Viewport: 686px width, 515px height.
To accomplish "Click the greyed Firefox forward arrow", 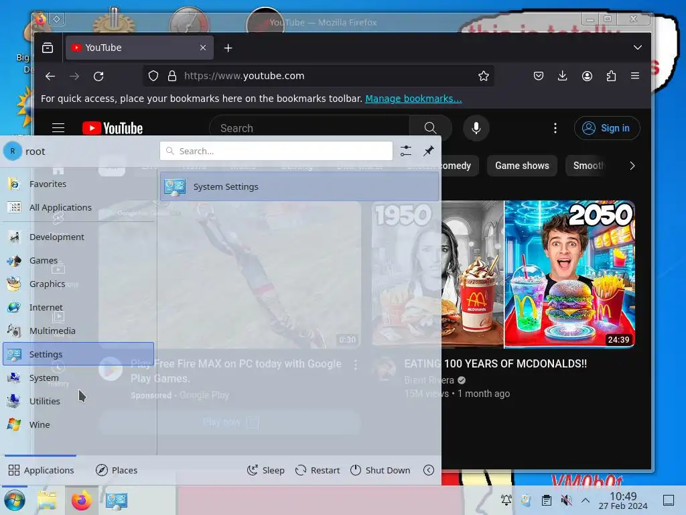I will click(74, 76).
